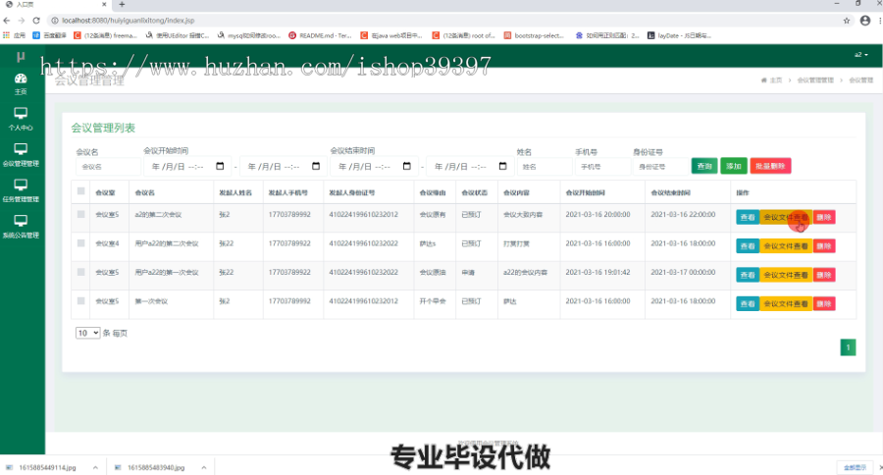Open downloaded file 1615885483940.jpg
This screenshot has width=883, height=475.
156,468
